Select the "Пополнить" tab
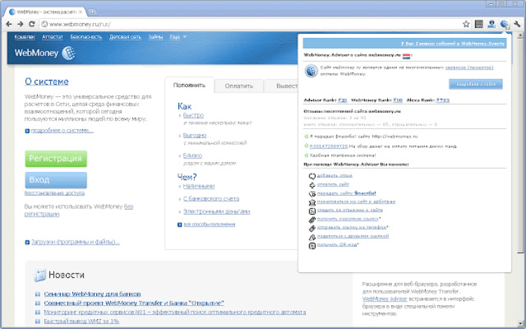 pos(189,85)
